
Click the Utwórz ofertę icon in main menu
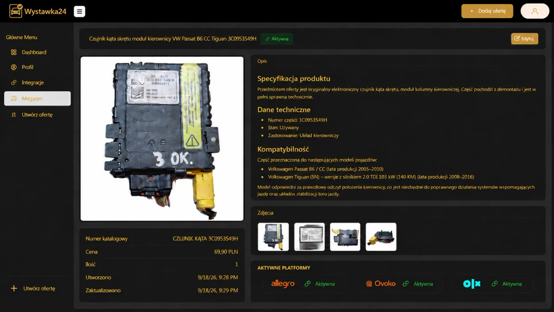[14, 115]
